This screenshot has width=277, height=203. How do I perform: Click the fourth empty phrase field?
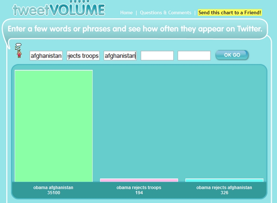[157, 56]
